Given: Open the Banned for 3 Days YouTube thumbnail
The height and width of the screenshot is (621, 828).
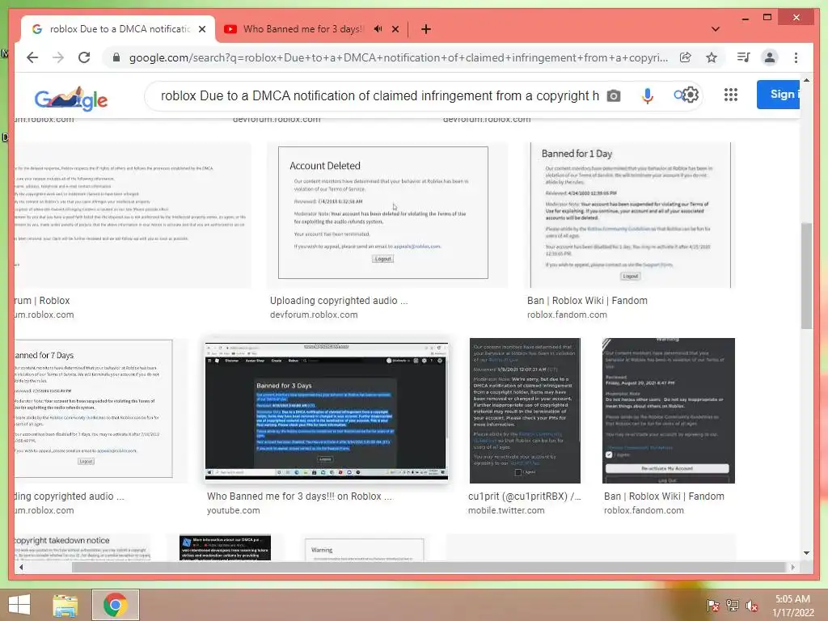Looking at the screenshot, I should tap(327, 411).
